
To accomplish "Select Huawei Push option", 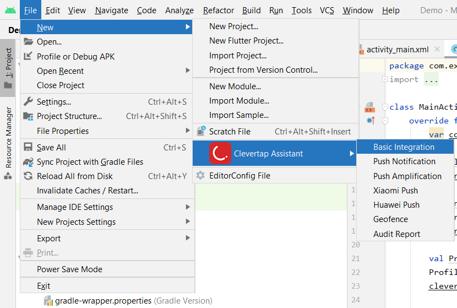I will click(x=405, y=205).
